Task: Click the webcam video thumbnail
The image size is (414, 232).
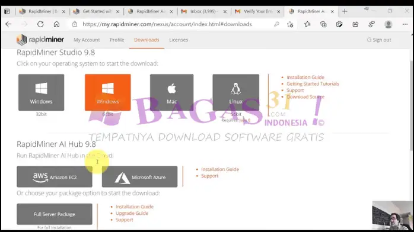Action: 393,215
